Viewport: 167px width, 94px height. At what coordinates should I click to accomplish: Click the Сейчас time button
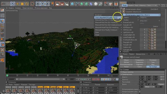(x=161, y=84)
